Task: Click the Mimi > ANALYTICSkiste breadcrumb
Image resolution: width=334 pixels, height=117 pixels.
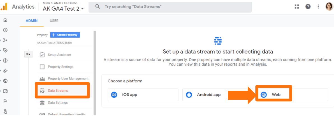Action: (x=60, y=3)
